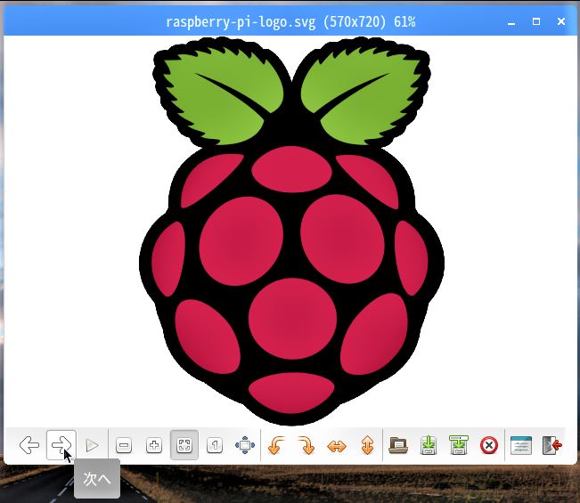
Task: Save file as icon
Action: 459,444
